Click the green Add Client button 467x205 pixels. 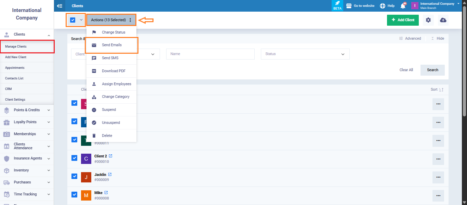403,20
